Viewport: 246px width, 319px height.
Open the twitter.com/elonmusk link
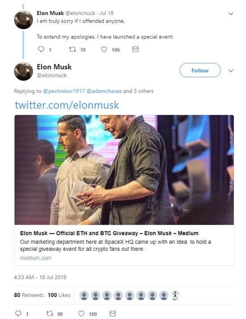[x=67, y=105]
